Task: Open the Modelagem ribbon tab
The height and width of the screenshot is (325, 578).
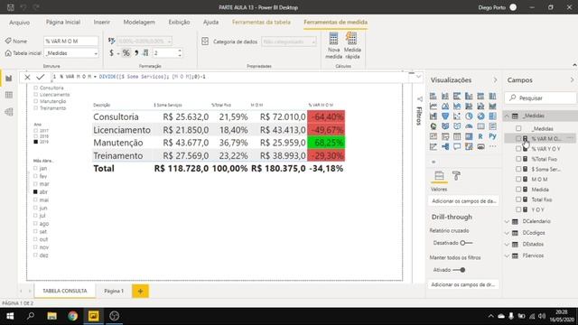Action: tap(139, 22)
